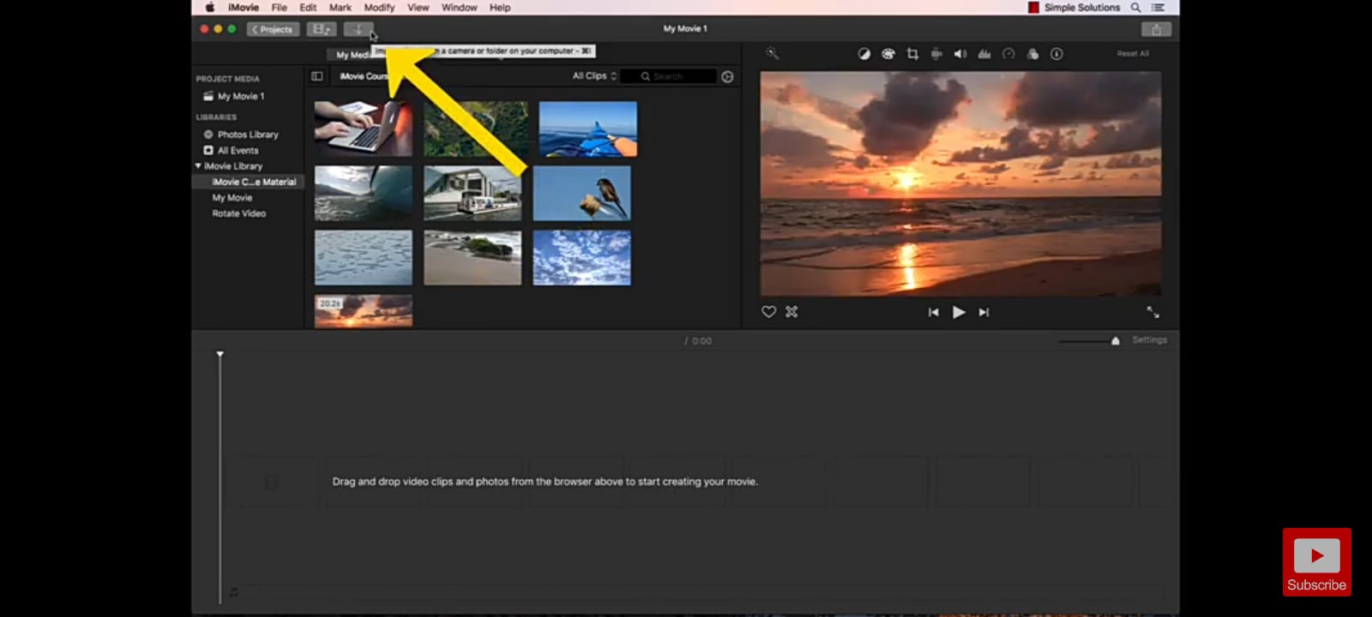Select the rippled water clip thumbnail
Viewport: 1372px width, 617px height.
point(364,257)
